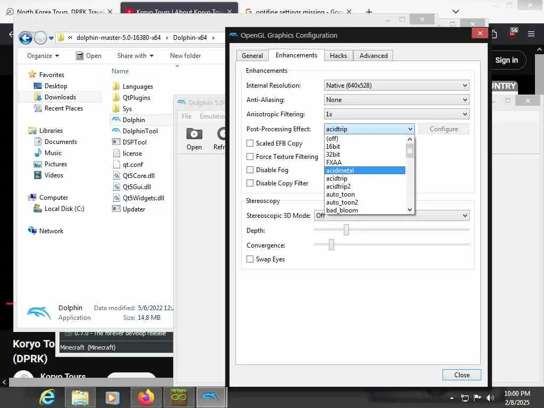The image size is (544, 408).
Task: Switch to the Advanced tab
Action: coord(373,55)
